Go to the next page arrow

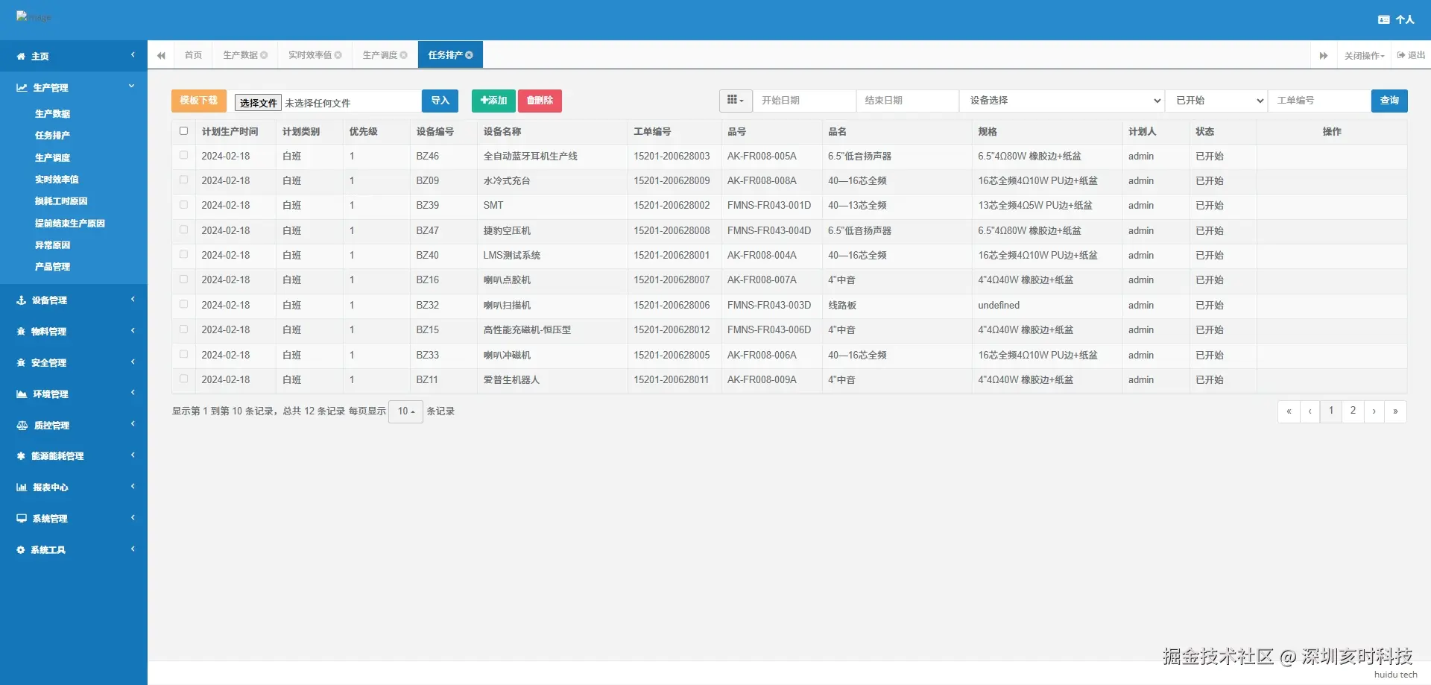click(x=1374, y=411)
